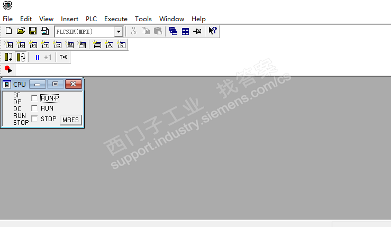Check the RUN mode checkbox
391x227 pixels.
(34, 108)
